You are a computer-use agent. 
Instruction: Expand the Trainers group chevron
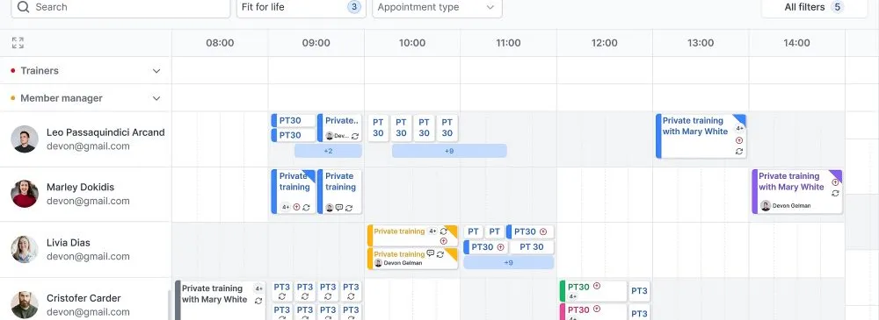[156, 71]
